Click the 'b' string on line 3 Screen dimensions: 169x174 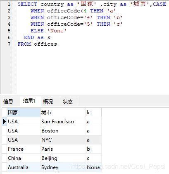pos(118,17)
